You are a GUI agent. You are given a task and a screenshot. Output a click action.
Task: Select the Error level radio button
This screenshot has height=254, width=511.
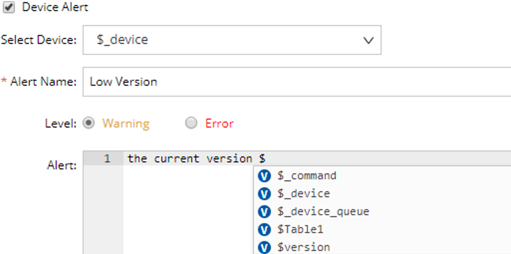click(x=191, y=123)
